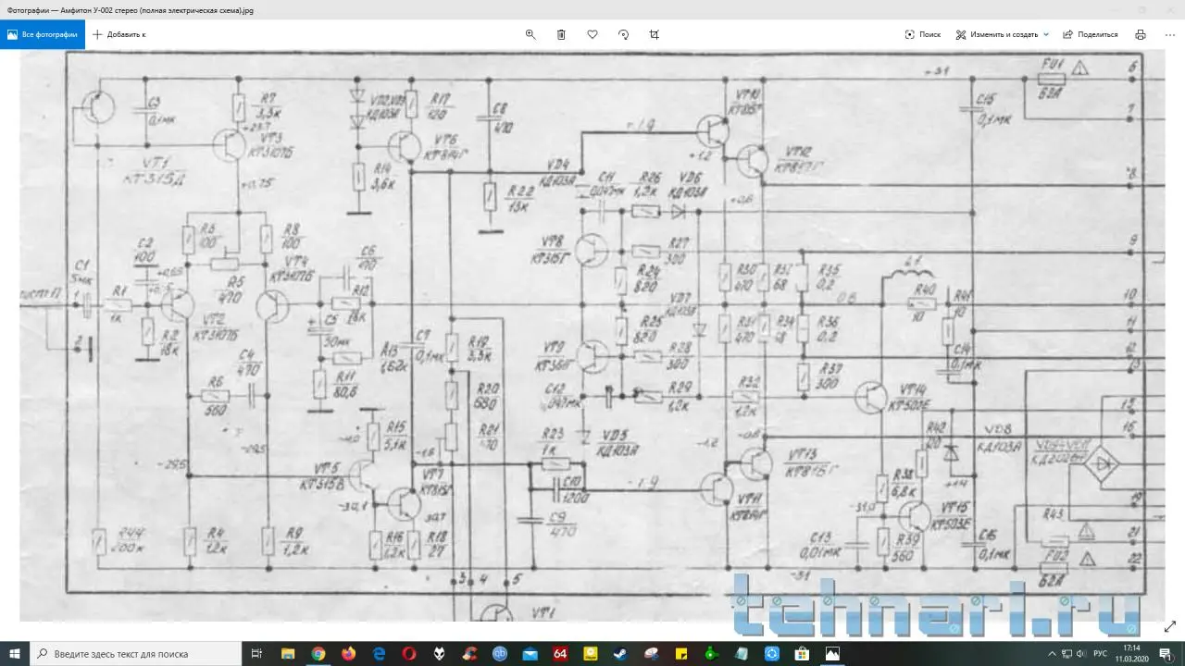Click the taskbar search text field
Image resolution: width=1185 pixels, height=666 pixels.
(x=137, y=653)
